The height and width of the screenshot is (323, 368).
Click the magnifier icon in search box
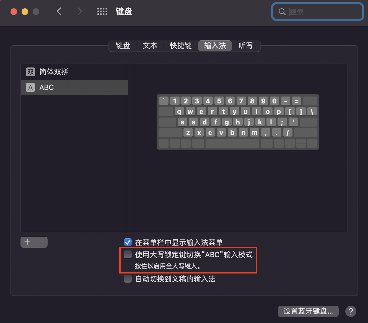[x=282, y=12]
